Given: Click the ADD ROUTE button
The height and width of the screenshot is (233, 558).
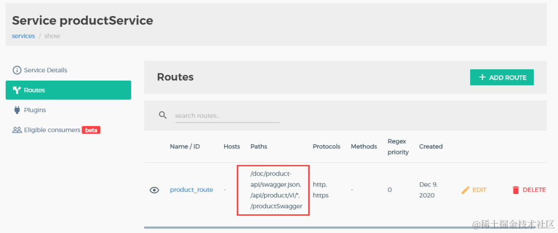Looking at the screenshot, I should click(x=502, y=77).
